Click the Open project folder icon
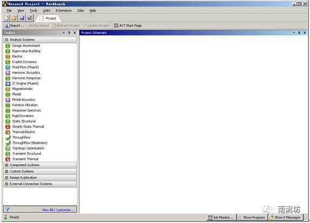This screenshot has height=223, width=310. 14,18
